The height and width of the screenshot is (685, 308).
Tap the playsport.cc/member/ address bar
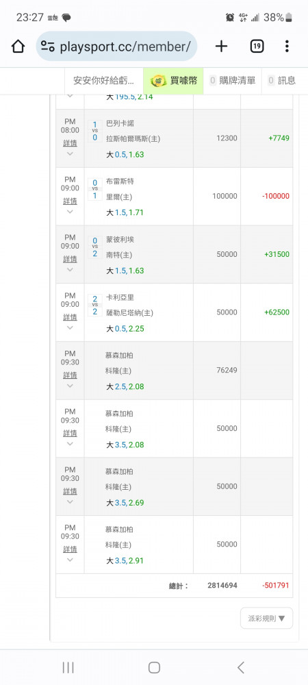[x=116, y=46]
